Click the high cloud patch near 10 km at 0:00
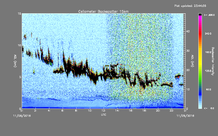The height and width of the screenshot is (136, 218). [23, 49]
